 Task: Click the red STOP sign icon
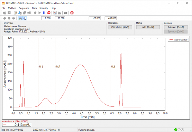coord(49,13)
